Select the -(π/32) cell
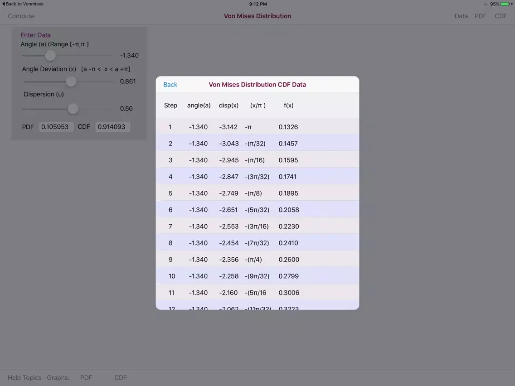515x386 pixels. click(255, 144)
